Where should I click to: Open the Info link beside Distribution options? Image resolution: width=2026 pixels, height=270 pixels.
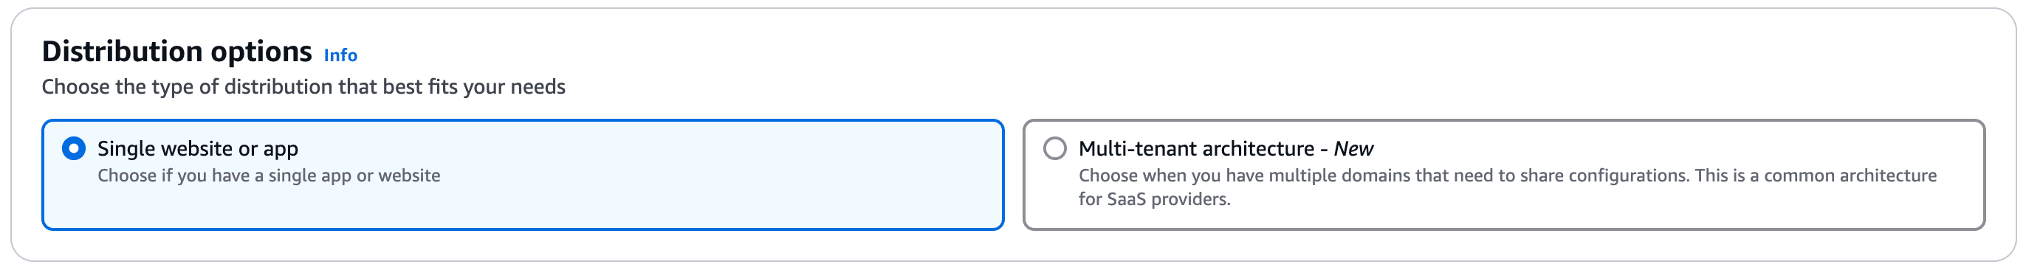340,55
